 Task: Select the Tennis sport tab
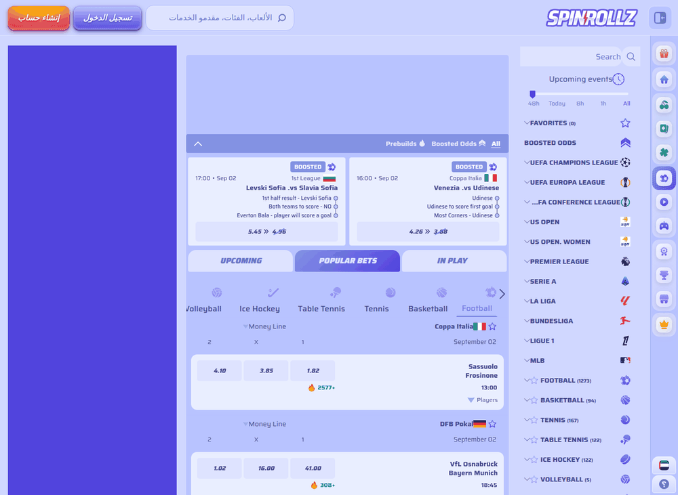click(376, 300)
